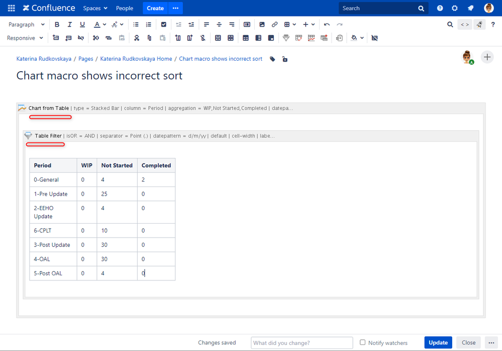502x351 pixels.
Task: Merge selected table cells
Action: point(218,38)
